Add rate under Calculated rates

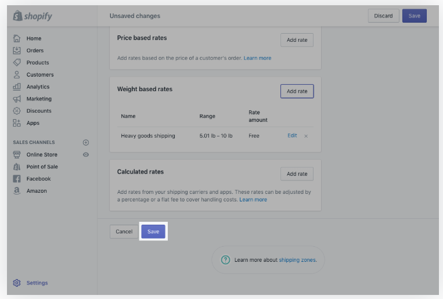point(297,174)
